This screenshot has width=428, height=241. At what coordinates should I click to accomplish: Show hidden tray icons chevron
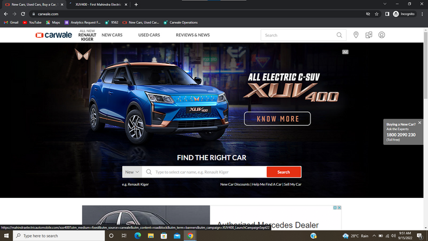click(374, 236)
